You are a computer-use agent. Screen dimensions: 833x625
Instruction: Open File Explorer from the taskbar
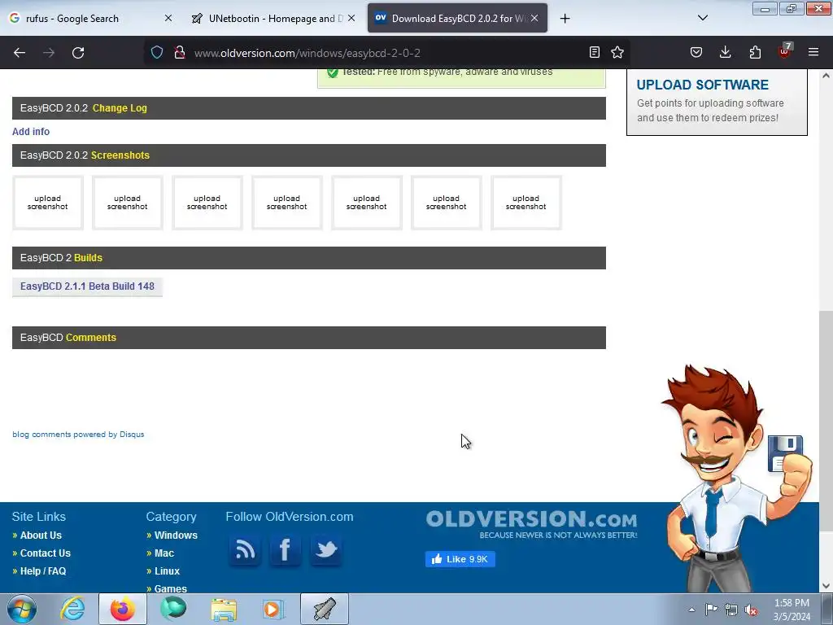click(224, 609)
